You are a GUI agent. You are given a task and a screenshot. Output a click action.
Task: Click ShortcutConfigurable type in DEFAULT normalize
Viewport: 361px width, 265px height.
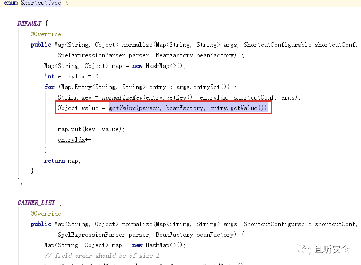(x=277, y=45)
